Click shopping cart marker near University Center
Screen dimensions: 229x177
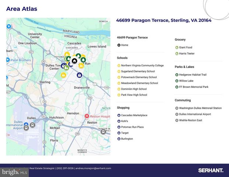[9, 27]
